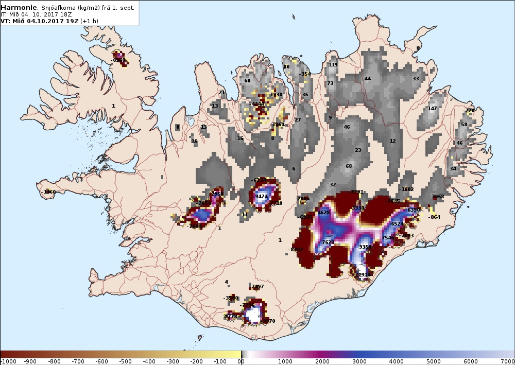
Task: Click the legend label 5000
Action: [434, 362]
